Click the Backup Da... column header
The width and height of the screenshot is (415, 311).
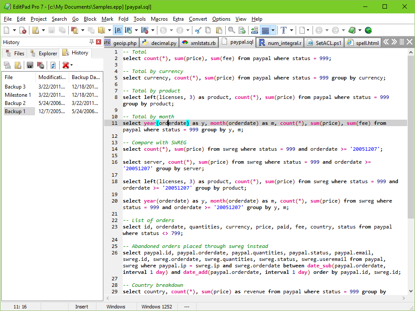point(86,77)
